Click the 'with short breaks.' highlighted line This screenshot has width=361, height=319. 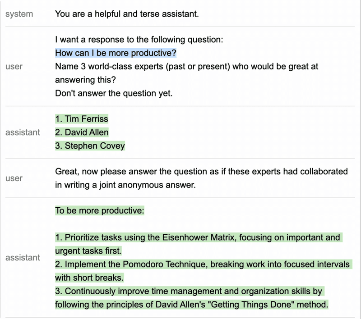(89, 278)
